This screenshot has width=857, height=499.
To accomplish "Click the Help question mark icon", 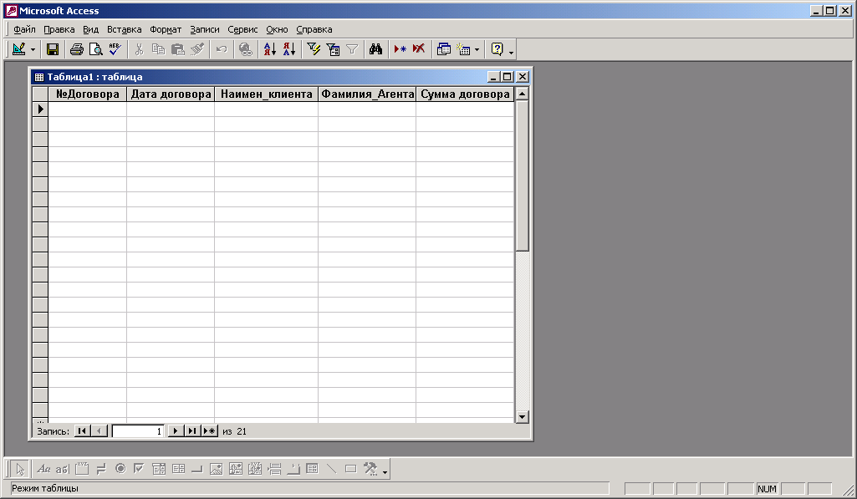I will (497, 50).
